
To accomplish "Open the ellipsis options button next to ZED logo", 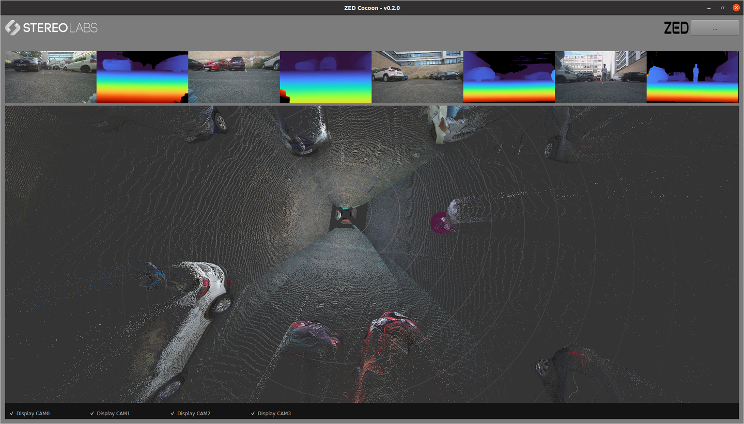I will pyautogui.click(x=715, y=28).
